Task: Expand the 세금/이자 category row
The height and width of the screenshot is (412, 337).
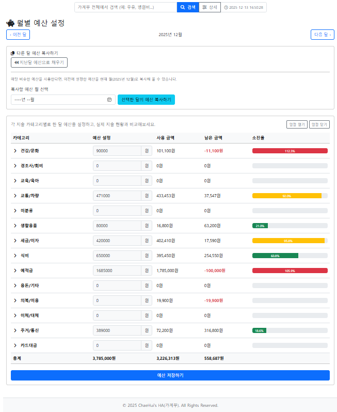Action: (15, 241)
